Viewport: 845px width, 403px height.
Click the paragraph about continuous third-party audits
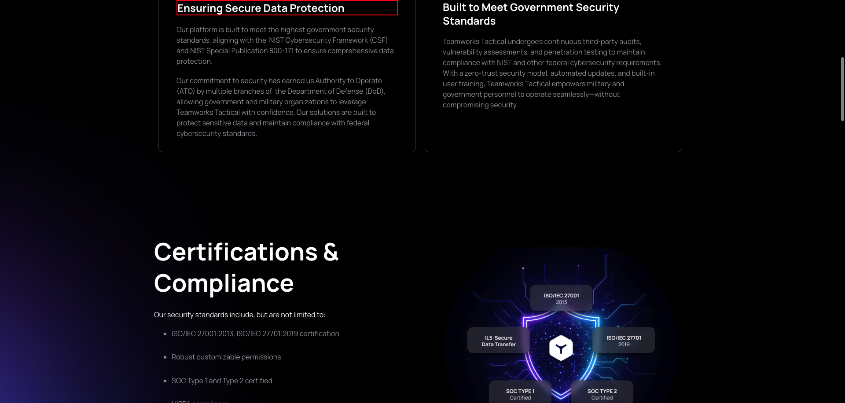(552, 73)
